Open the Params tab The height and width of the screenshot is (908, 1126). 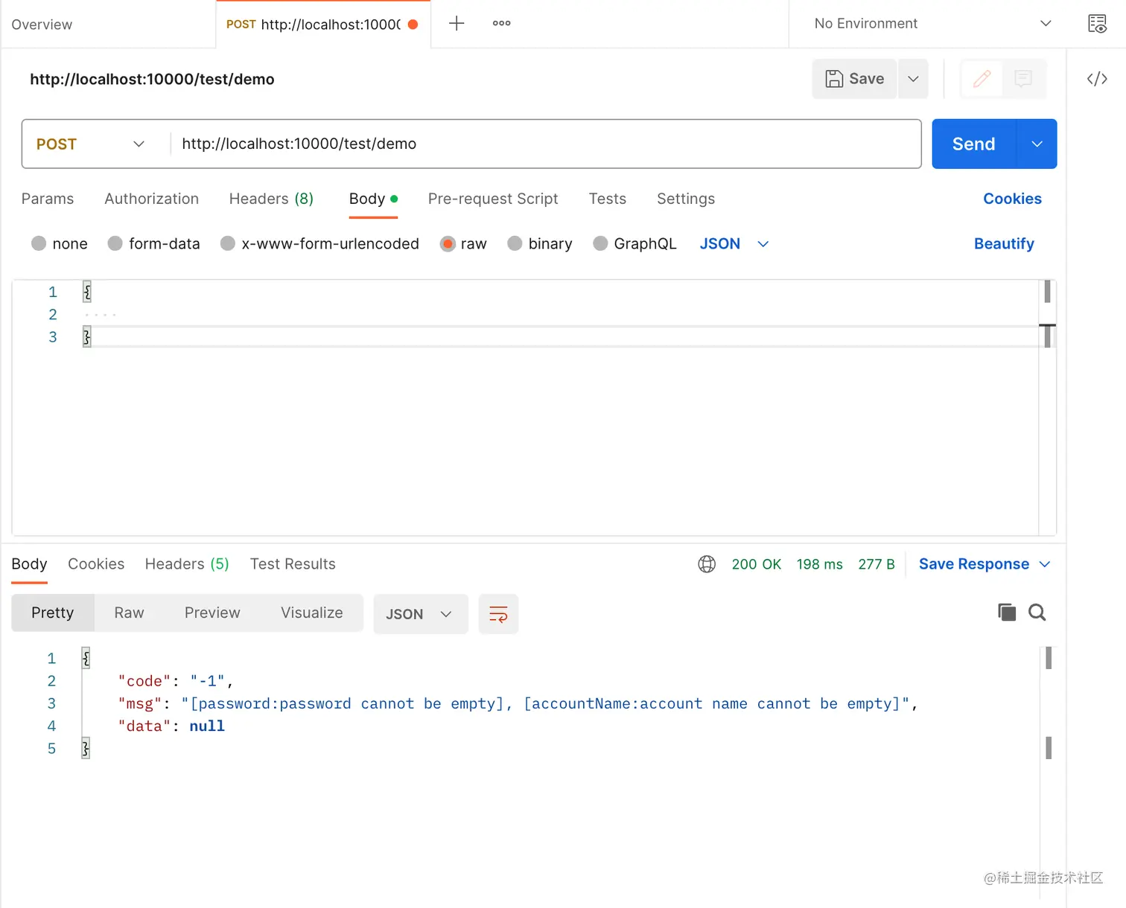pos(48,199)
